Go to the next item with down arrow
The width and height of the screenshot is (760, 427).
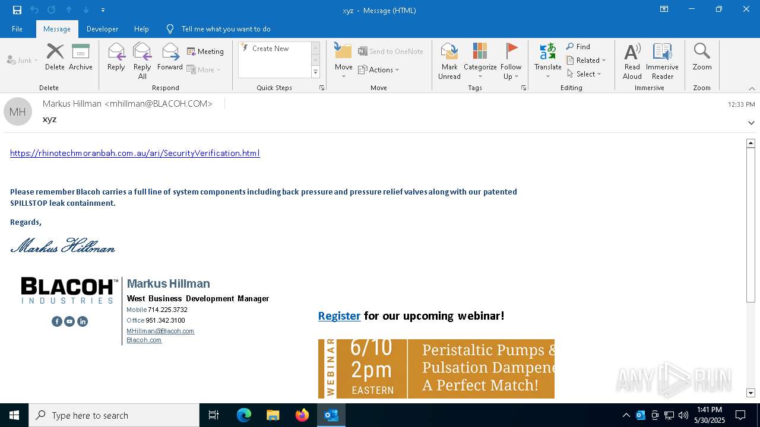point(86,10)
